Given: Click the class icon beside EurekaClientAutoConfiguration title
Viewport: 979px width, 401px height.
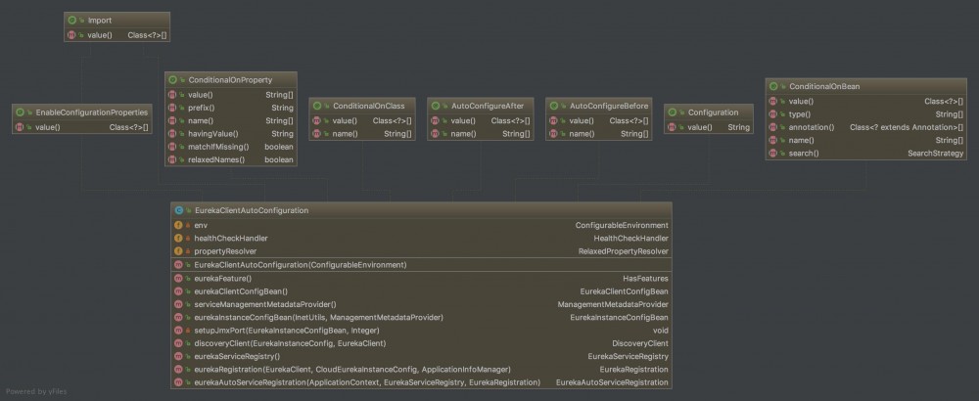Looking at the screenshot, I should tap(179, 211).
